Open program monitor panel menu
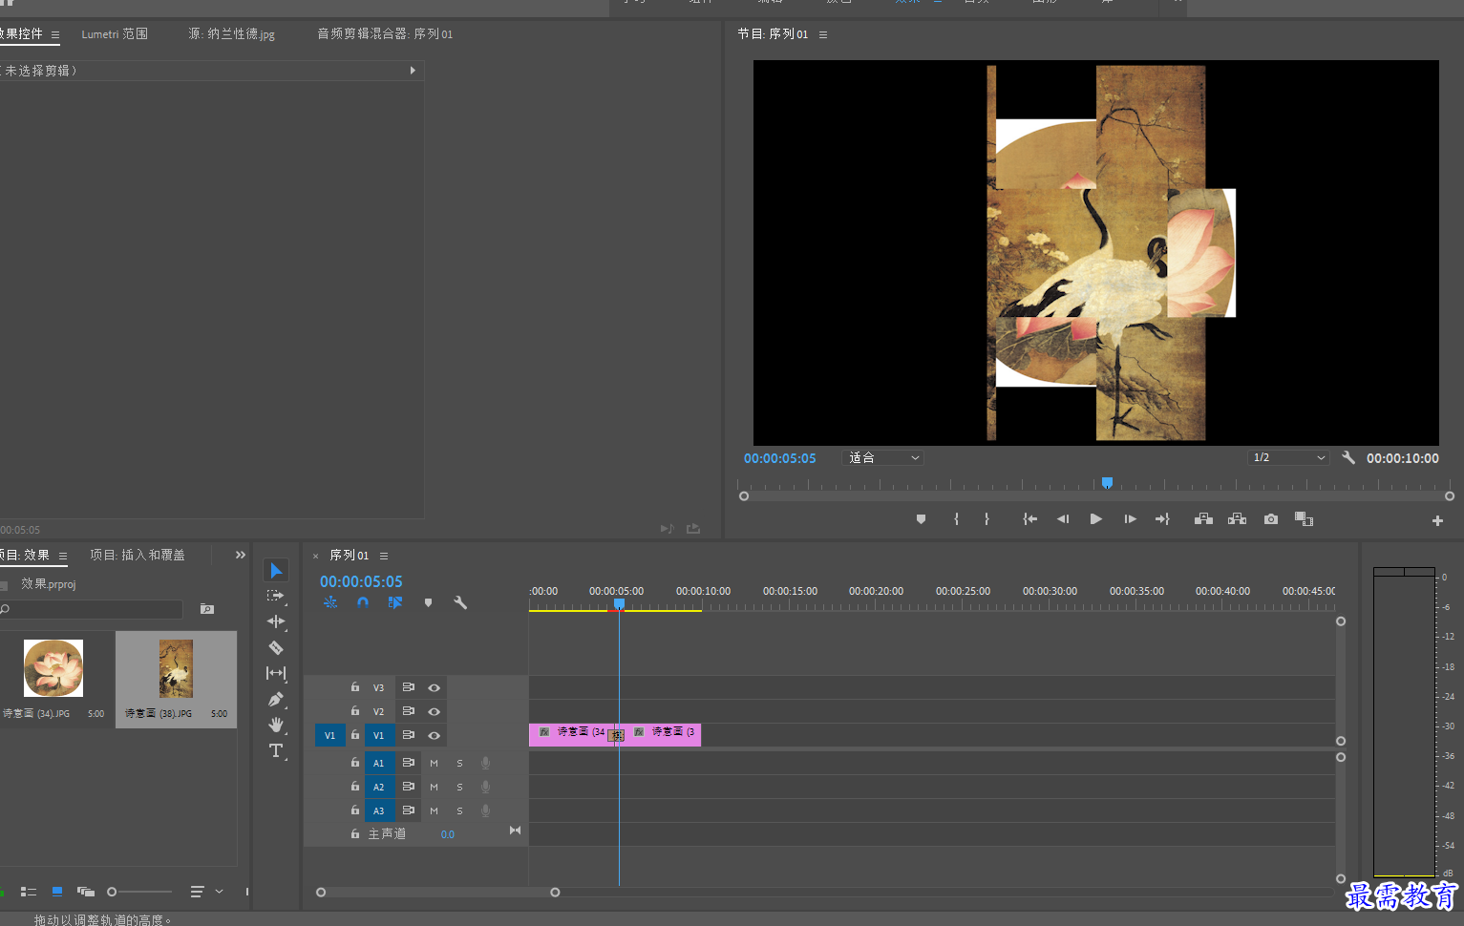 pos(823,34)
